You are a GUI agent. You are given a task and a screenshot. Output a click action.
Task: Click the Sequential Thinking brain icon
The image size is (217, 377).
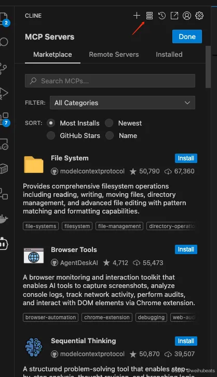[34, 347]
